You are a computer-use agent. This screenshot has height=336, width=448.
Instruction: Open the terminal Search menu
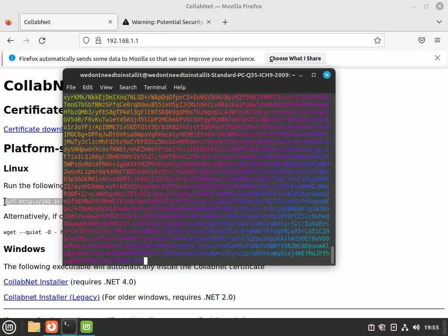pos(128,87)
